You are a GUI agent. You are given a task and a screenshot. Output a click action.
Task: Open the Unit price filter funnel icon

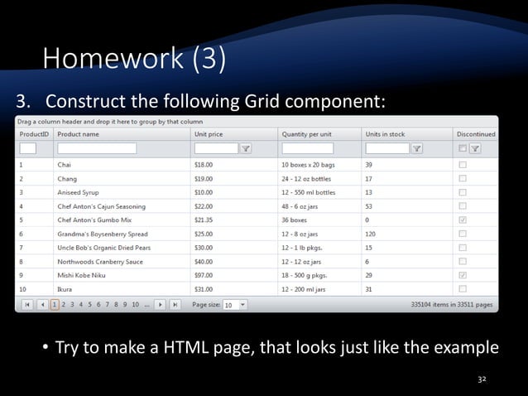pyautogui.click(x=246, y=148)
